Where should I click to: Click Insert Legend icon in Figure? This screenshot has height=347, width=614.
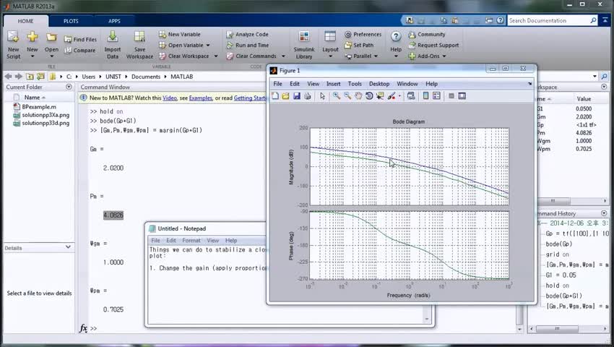tap(436, 96)
